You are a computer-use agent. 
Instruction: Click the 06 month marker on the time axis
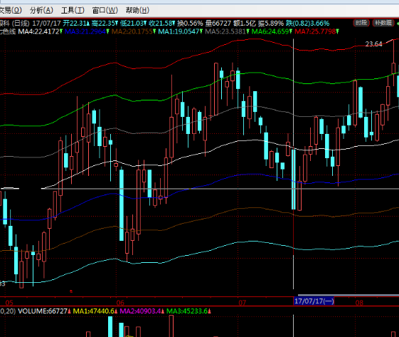click(120, 303)
